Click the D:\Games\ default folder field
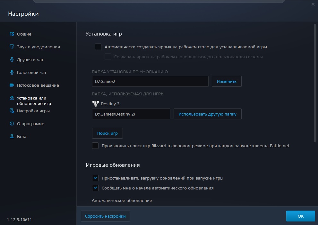Viewport: 318px width, 225px height. click(150, 81)
